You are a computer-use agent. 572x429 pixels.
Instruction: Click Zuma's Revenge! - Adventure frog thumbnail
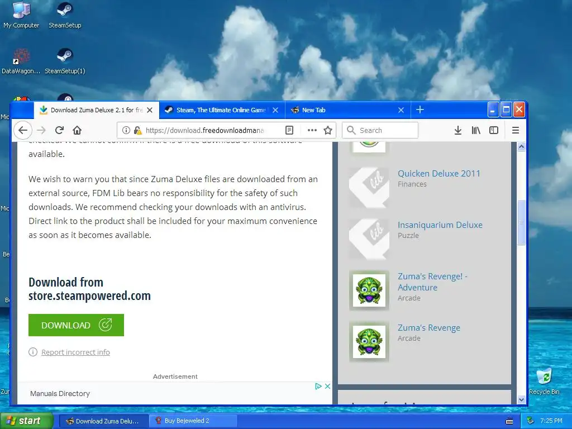coord(369,290)
